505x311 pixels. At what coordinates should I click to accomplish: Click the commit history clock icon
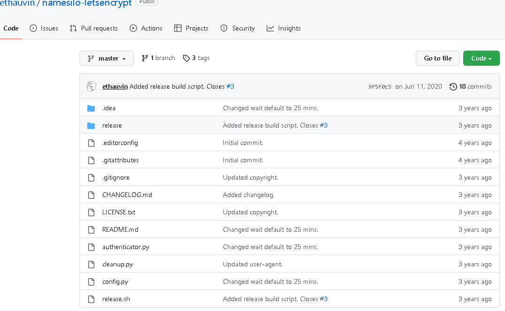coord(453,87)
